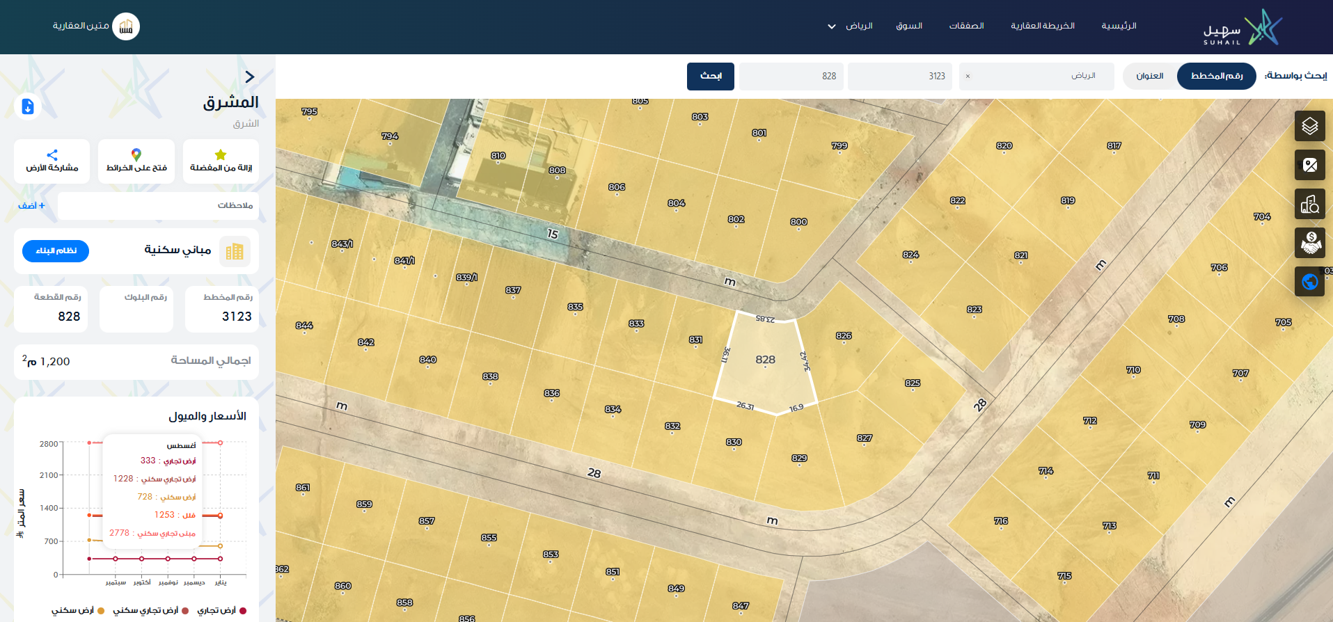
Task: Expand the الرياض city dropdown in navbar
Action: pyautogui.click(x=850, y=26)
